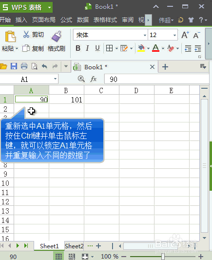The width and height of the screenshot is (212, 260).
Task: Close the Book1 document tab
Action: pyautogui.click(x=152, y=67)
